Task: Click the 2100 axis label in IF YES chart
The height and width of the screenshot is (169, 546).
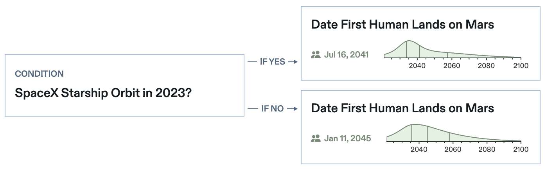Action: 521,66
